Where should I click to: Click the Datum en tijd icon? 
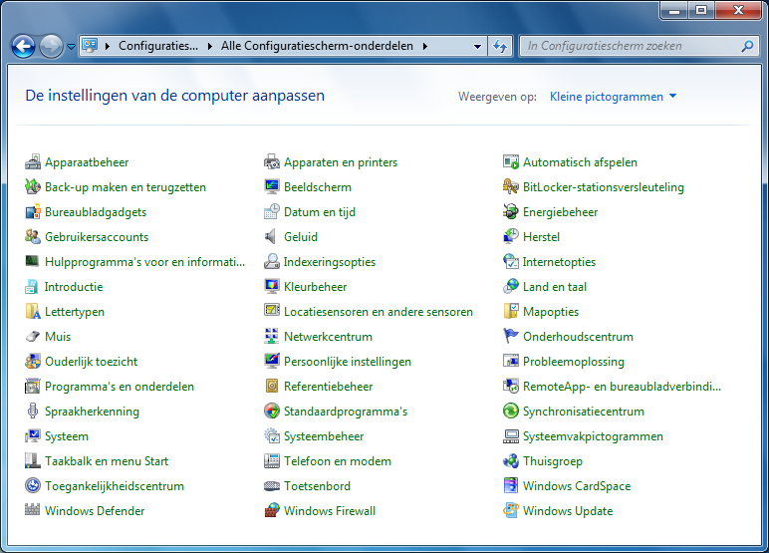[x=272, y=212]
